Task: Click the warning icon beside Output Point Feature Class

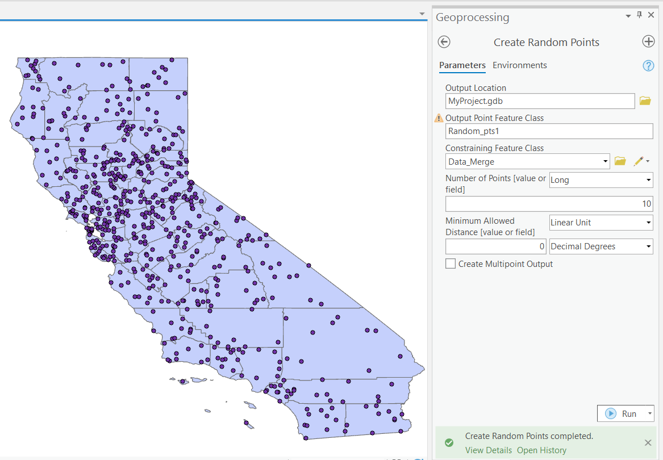Action: pyautogui.click(x=439, y=118)
